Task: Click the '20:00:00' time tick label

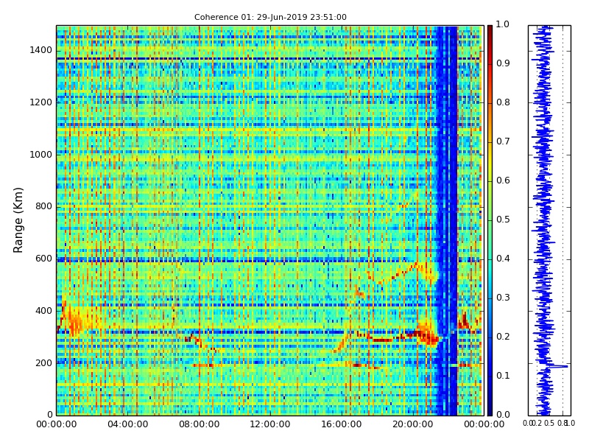Action: click(x=413, y=424)
